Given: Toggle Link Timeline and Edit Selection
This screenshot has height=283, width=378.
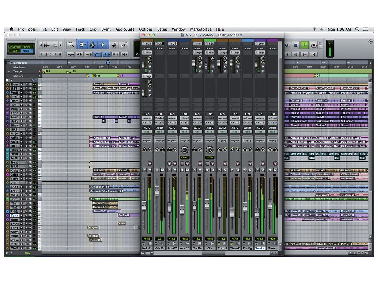Looking at the screenshot, I should 106,55.
